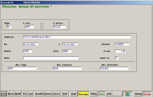The height and width of the screenshot is (97, 153).
Task: Click the Dex attività field with PULIZIA
Action: 114,68
